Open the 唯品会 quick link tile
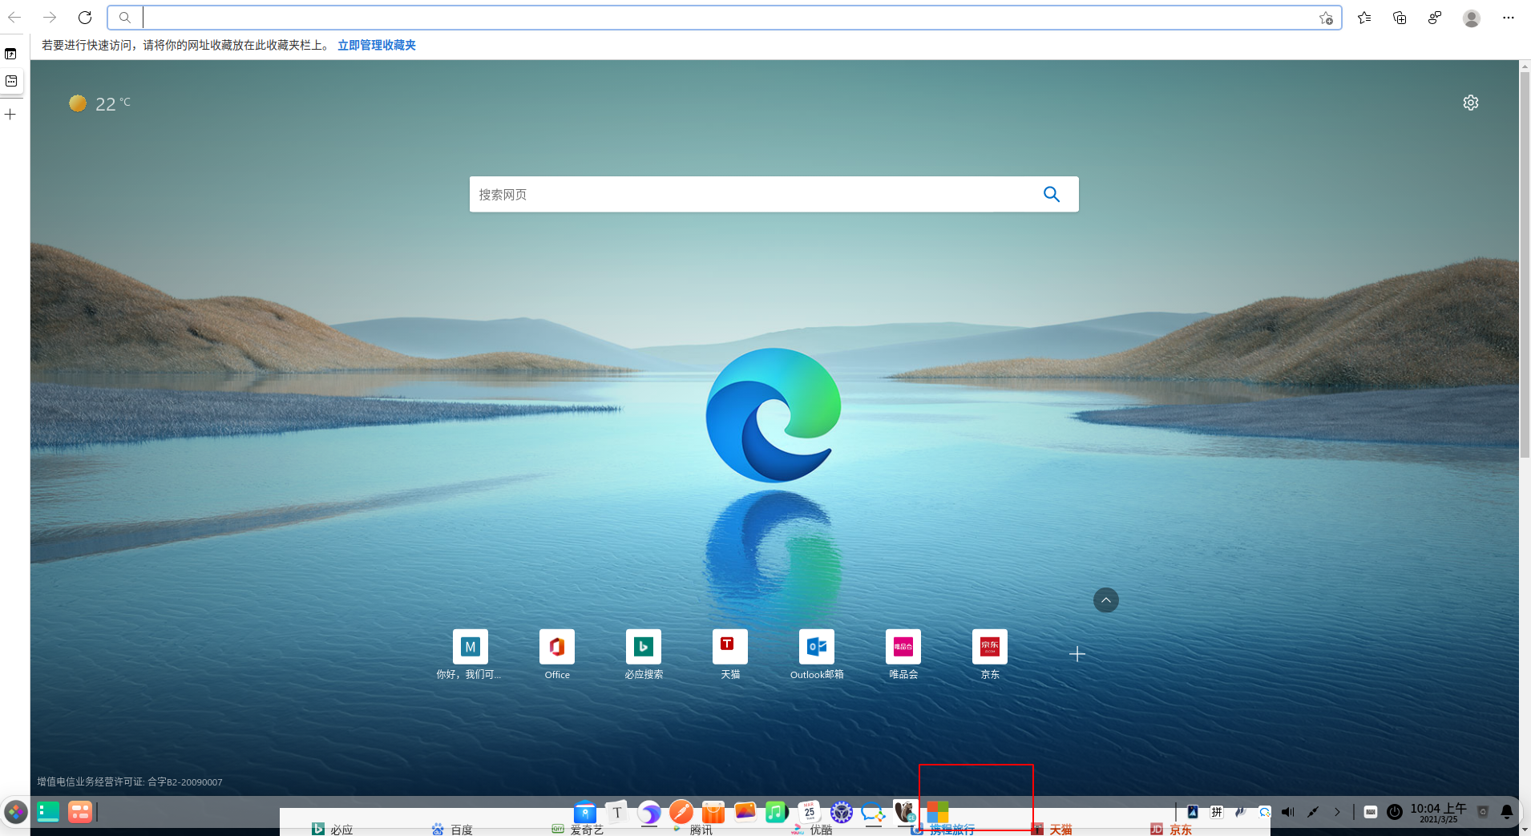Viewport: 1531px width, 836px height. point(903,655)
